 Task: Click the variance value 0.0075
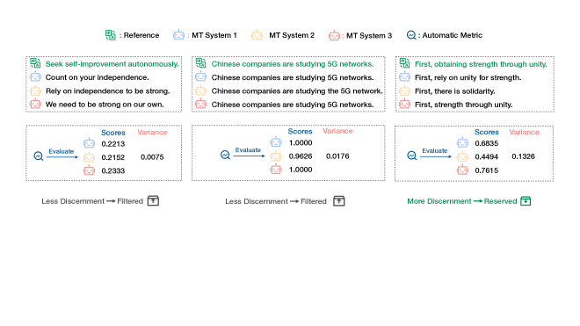(152, 157)
